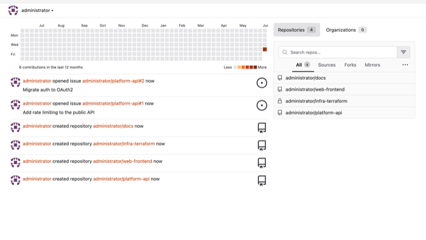Viewport: 426px width, 240px height.
Task: Open the repository filter button
Action: tap(404, 52)
